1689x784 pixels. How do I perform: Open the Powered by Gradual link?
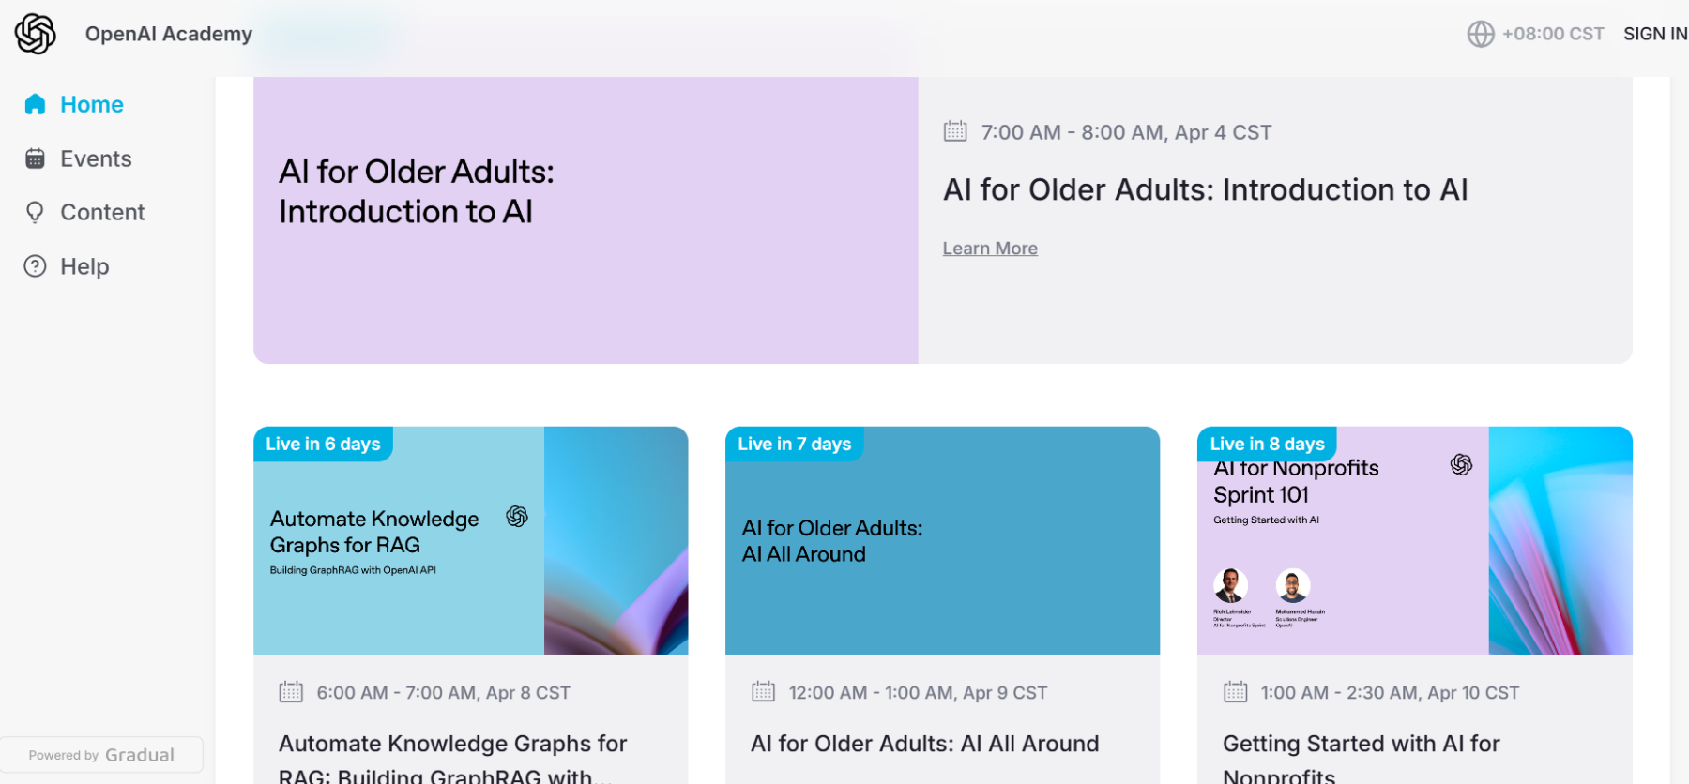tap(101, 755)
